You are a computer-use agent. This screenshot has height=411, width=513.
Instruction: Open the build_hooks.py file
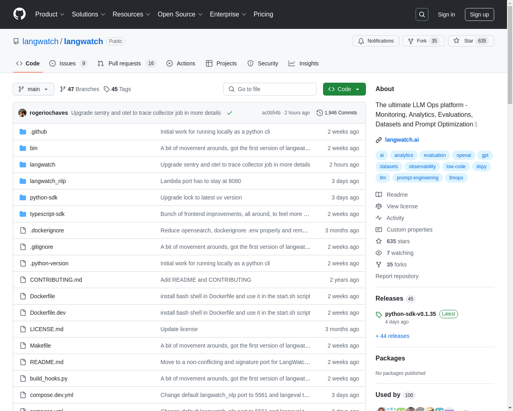click(48, 378)
